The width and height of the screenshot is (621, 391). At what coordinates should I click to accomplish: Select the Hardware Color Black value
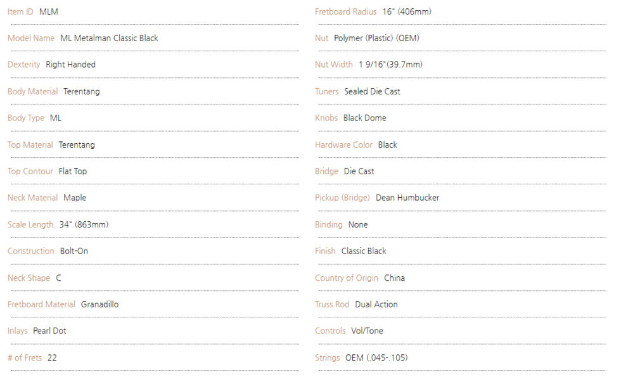(x=388, y=145)
